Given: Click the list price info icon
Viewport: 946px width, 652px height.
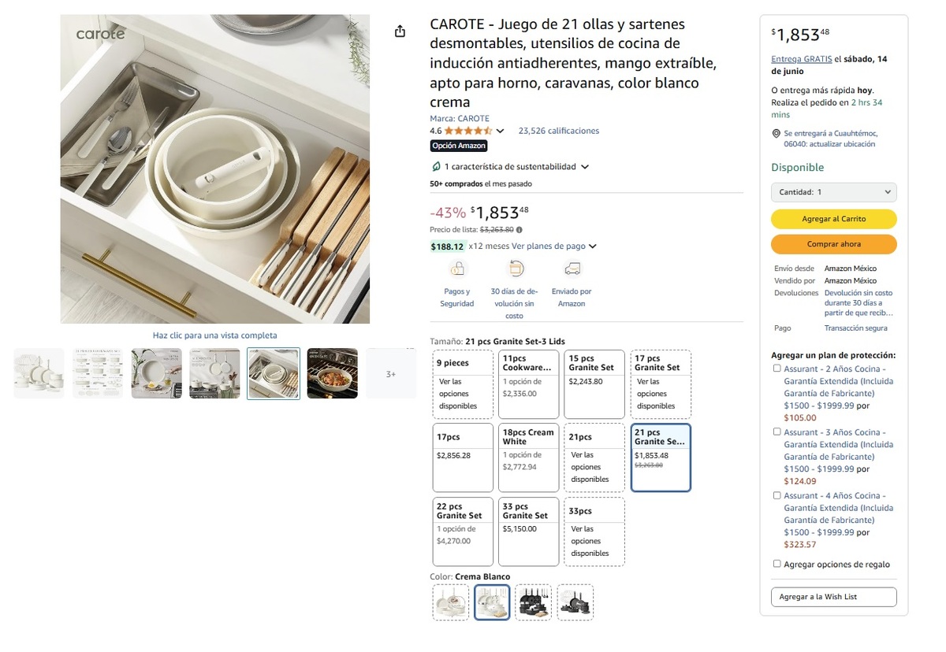Looking at the screenshot, I should click(520, 230).
